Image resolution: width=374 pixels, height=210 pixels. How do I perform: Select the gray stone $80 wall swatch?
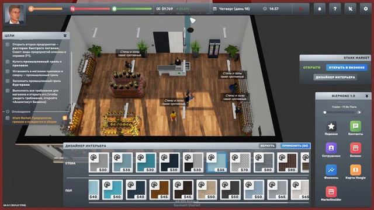[x=264, y=162]
